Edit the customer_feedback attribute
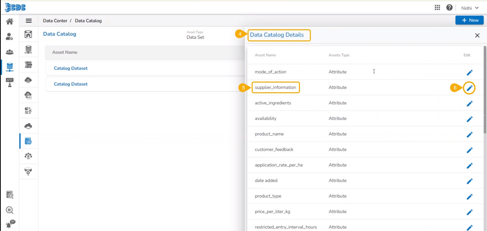Image resolution: width=487 pixels, height=231 pixels. [469, 150]
